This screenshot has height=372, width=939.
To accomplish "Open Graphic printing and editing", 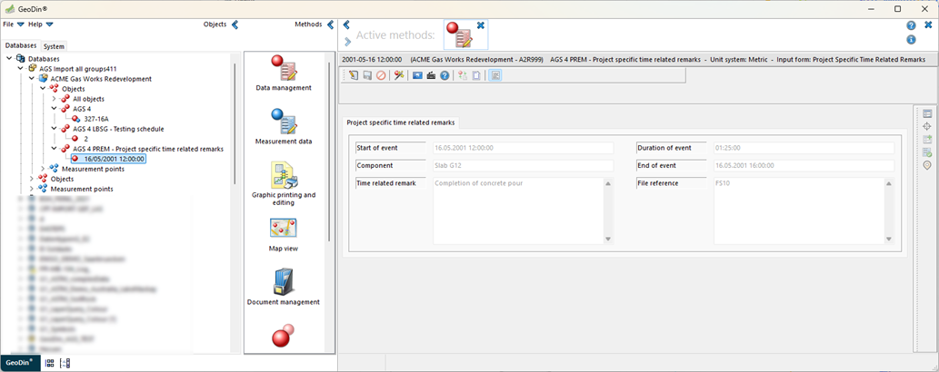I will click(283, 181).
